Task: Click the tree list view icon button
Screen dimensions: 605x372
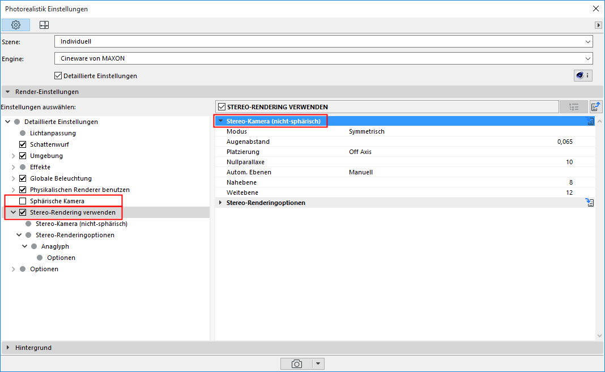Action: (574, 107)
